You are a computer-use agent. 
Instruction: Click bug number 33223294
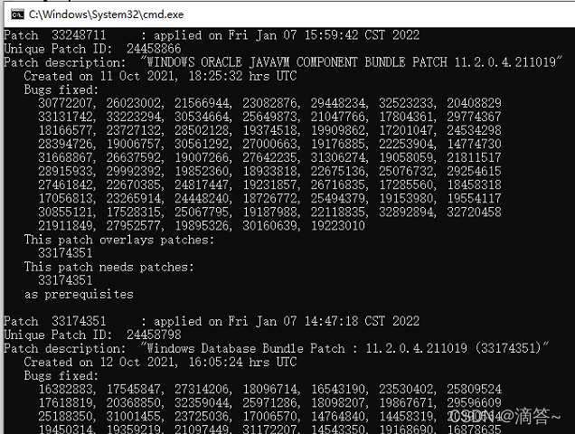coord(134,117)
